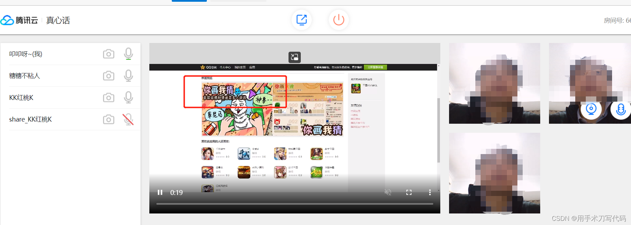The image size is (631, 225).
Task: Click the 三国 related app icon in sidebar
Action: (356, 88)
